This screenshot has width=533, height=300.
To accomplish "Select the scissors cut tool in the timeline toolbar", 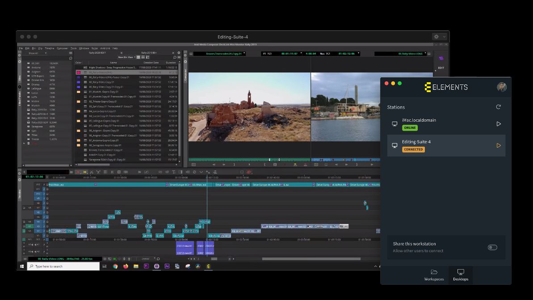I will [x=91, y=172].
